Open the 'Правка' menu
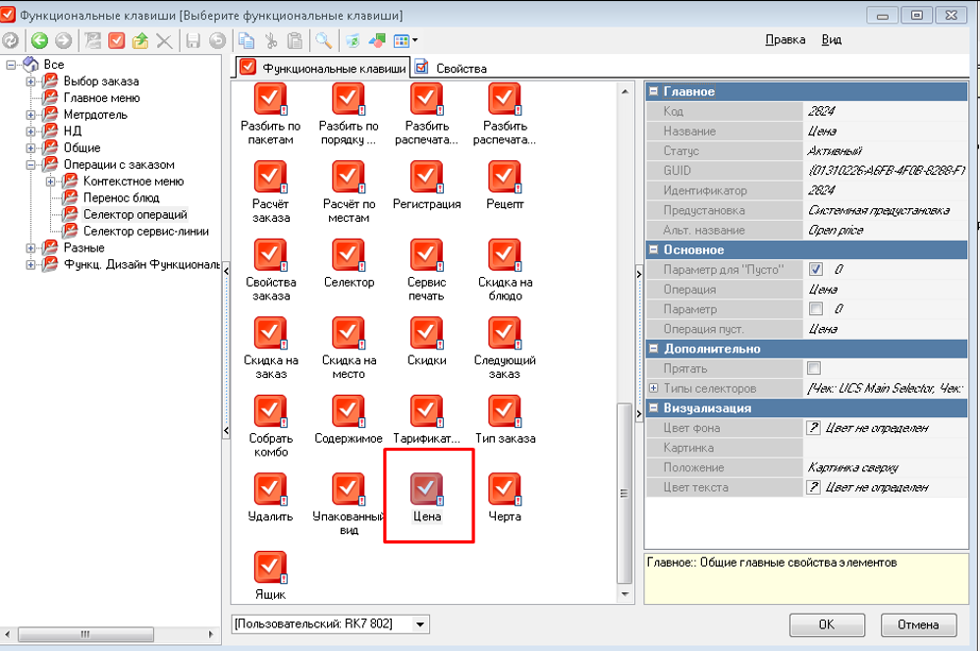Image resolution: width=980 pixels, height=651 pixels. tap(785, 40)
